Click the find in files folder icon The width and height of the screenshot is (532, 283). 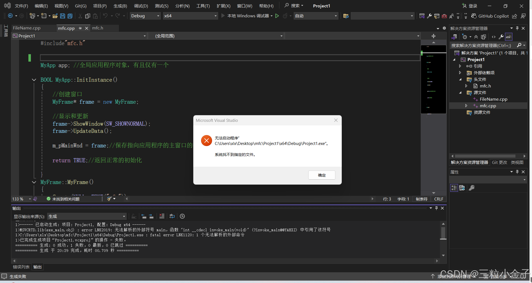pos(346,16)
